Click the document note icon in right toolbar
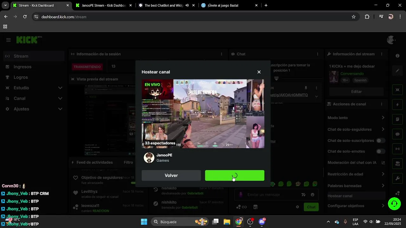Image resolution: width=406 pixels, height=228 pixels. (x=397, y=119)
